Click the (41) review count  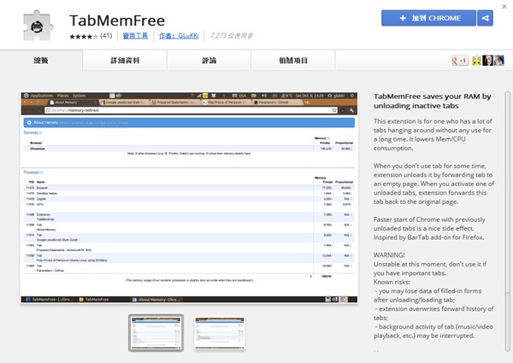(106, 36)
